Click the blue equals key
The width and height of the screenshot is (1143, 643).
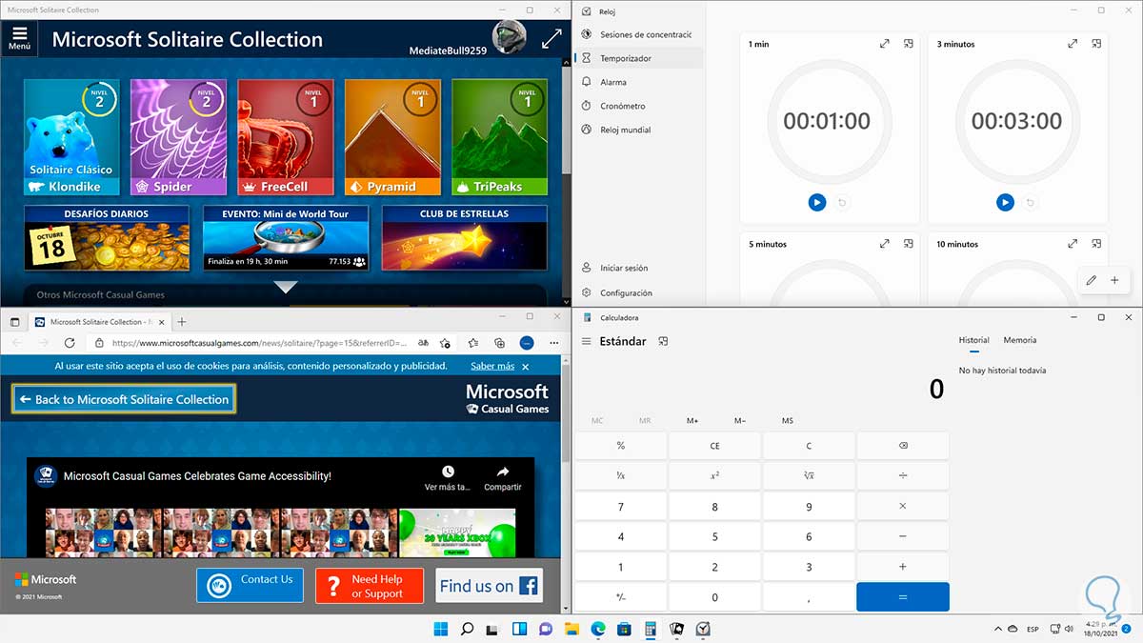[903, 597]
